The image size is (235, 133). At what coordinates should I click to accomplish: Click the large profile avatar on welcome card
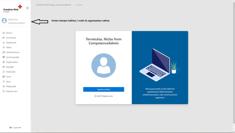[103, 66]
